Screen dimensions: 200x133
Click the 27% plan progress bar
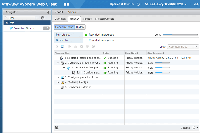pos(180,35)
